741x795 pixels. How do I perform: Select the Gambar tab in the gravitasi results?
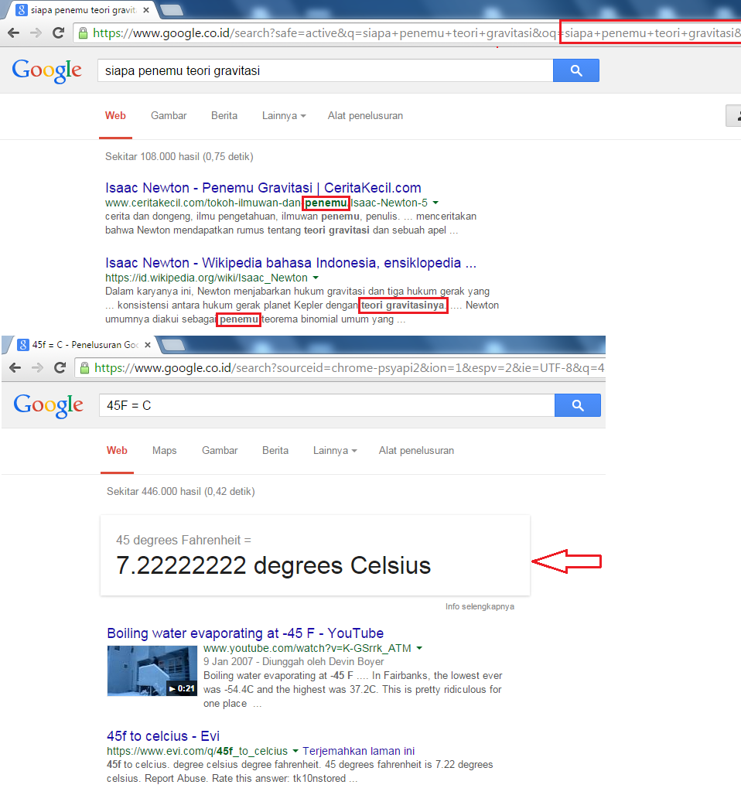tap(169, 115)
